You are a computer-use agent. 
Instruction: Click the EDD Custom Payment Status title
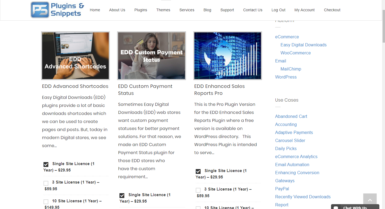(145, 90)
